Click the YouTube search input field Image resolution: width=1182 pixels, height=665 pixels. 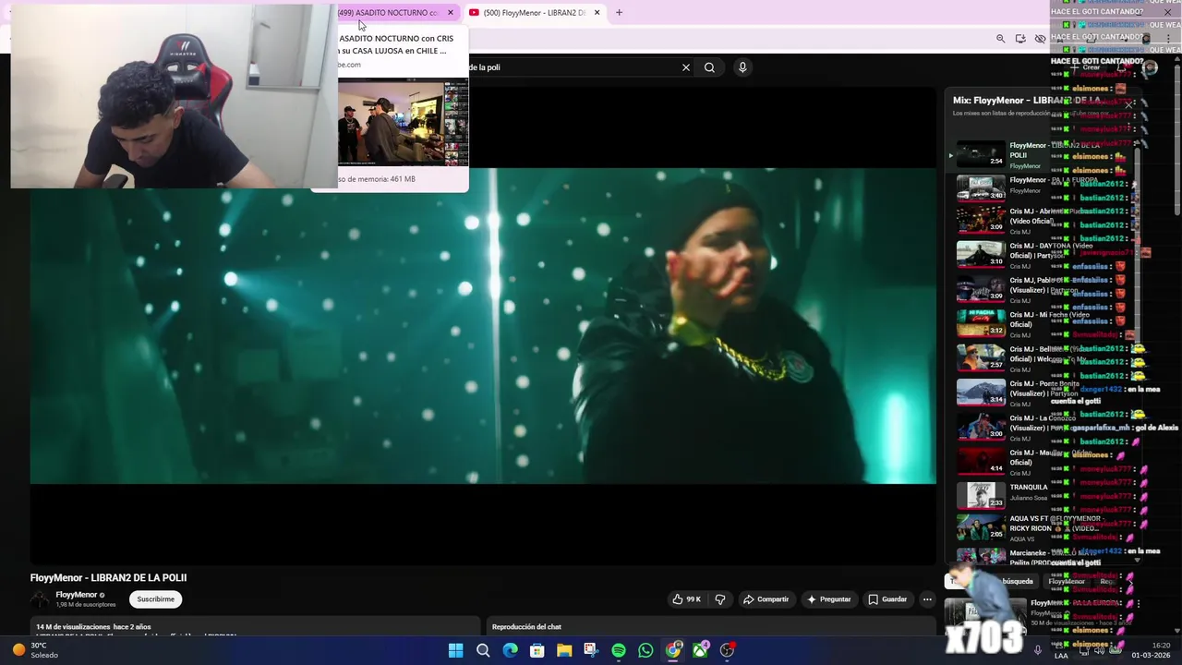573,67
